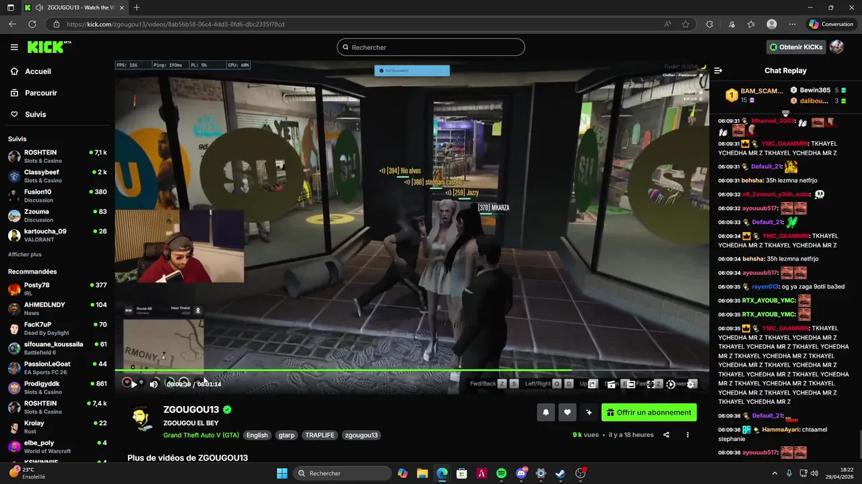The image size is (862, 484).
Task: Reload the browser page
Action: [x=32, y=24]
